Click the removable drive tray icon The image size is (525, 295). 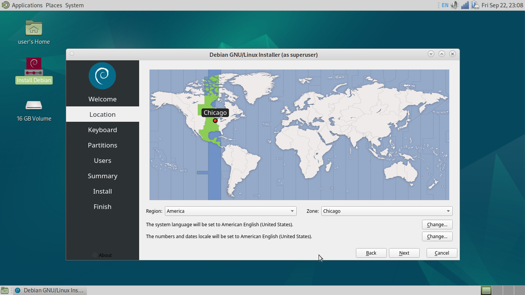pos(475,5)
